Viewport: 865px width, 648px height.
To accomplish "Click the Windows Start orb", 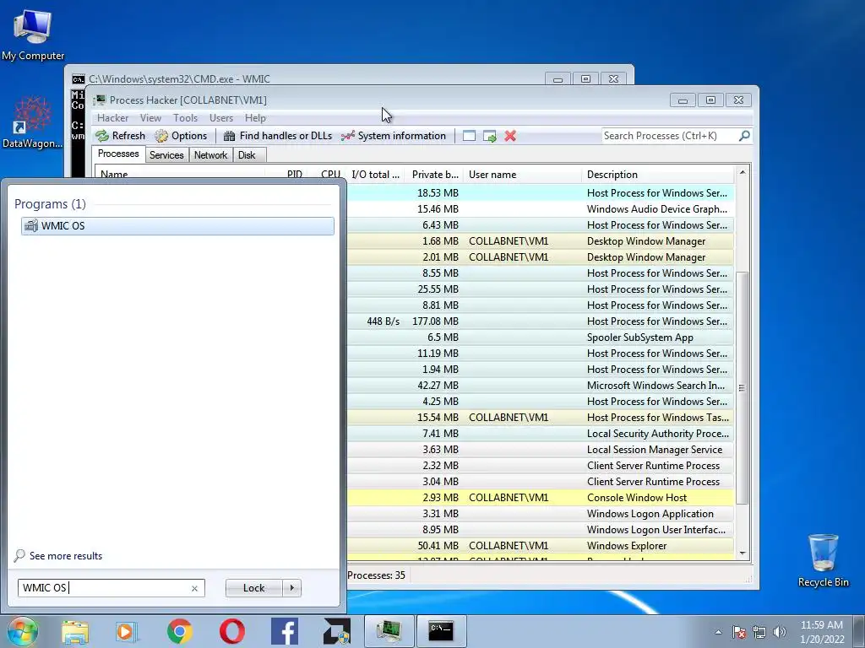I will 22,631.
